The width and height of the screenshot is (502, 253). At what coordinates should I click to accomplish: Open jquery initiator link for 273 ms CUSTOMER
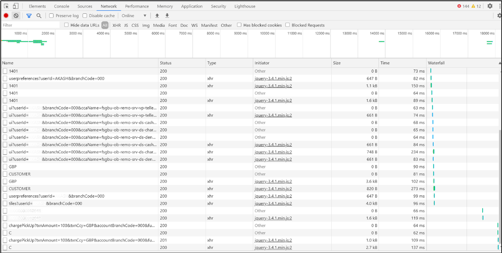click(x=273, y=189)
